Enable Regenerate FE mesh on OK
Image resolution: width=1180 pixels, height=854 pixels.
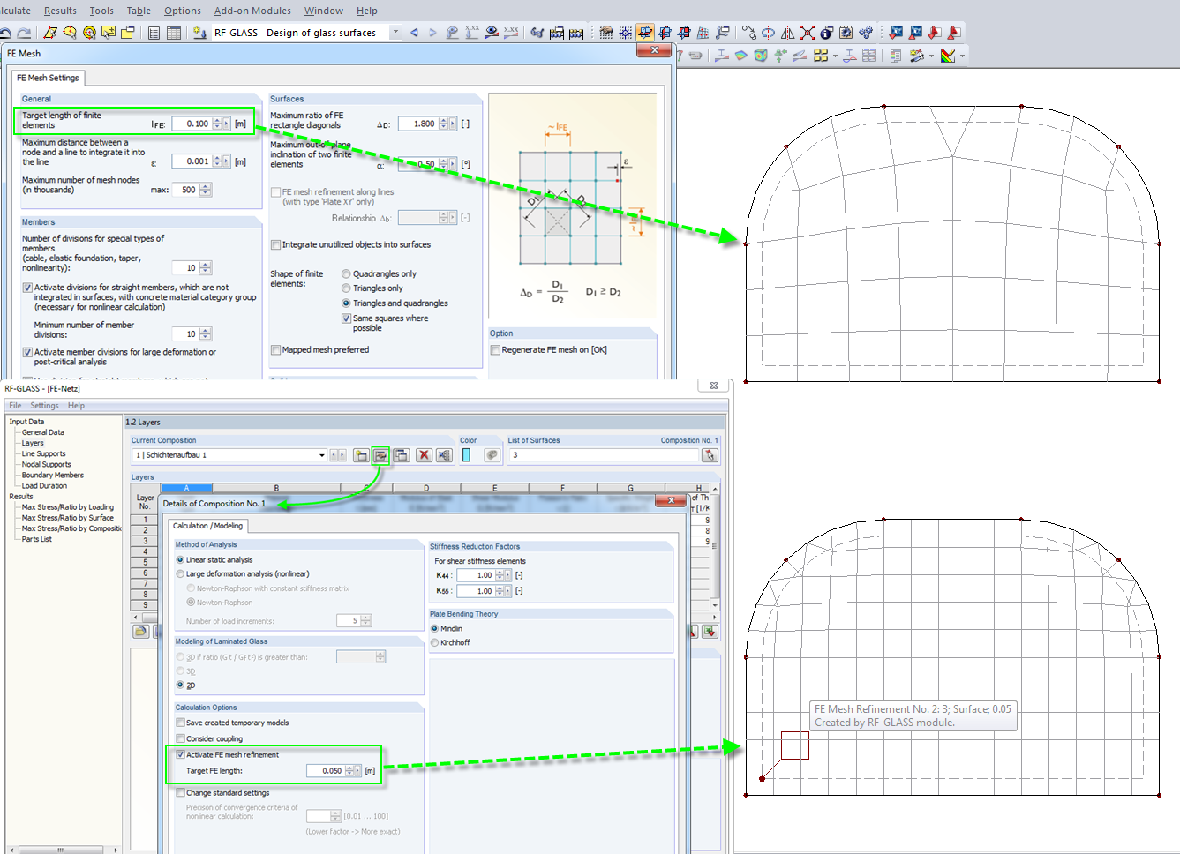pos(496,350)
